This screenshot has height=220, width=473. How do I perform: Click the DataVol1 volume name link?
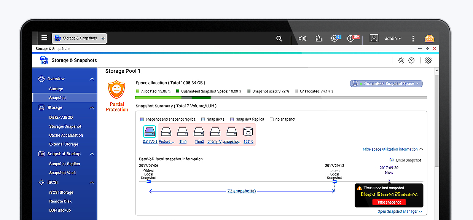(150, 142)
